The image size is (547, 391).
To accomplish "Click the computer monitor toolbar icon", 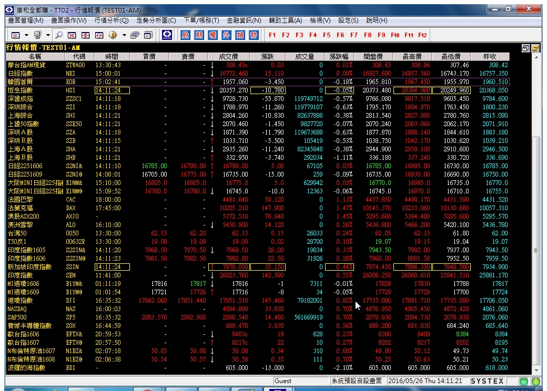I will [x=37, y=35].
